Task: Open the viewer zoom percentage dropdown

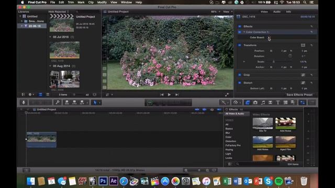Action: [x=215, y=11]
